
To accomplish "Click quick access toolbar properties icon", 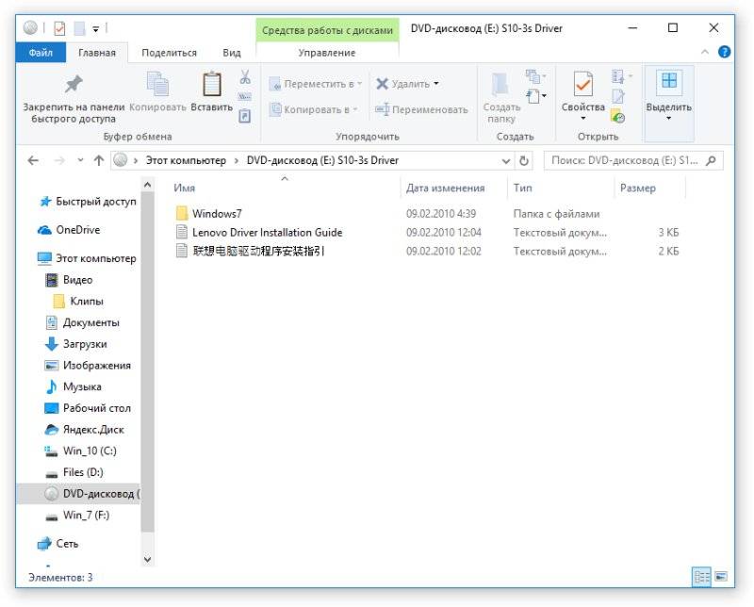I will (59, 29).
